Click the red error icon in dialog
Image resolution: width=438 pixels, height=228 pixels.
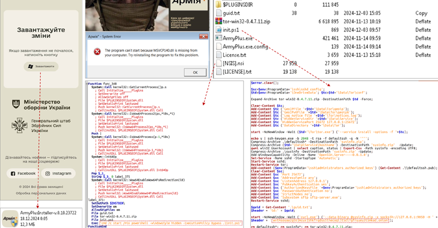coord(97,52)
